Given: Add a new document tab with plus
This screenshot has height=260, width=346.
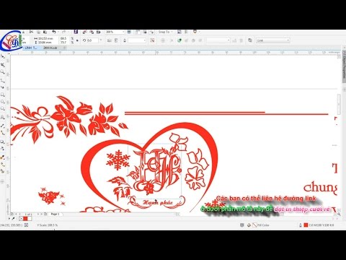Looking at the screenshot, I should 64,48.
